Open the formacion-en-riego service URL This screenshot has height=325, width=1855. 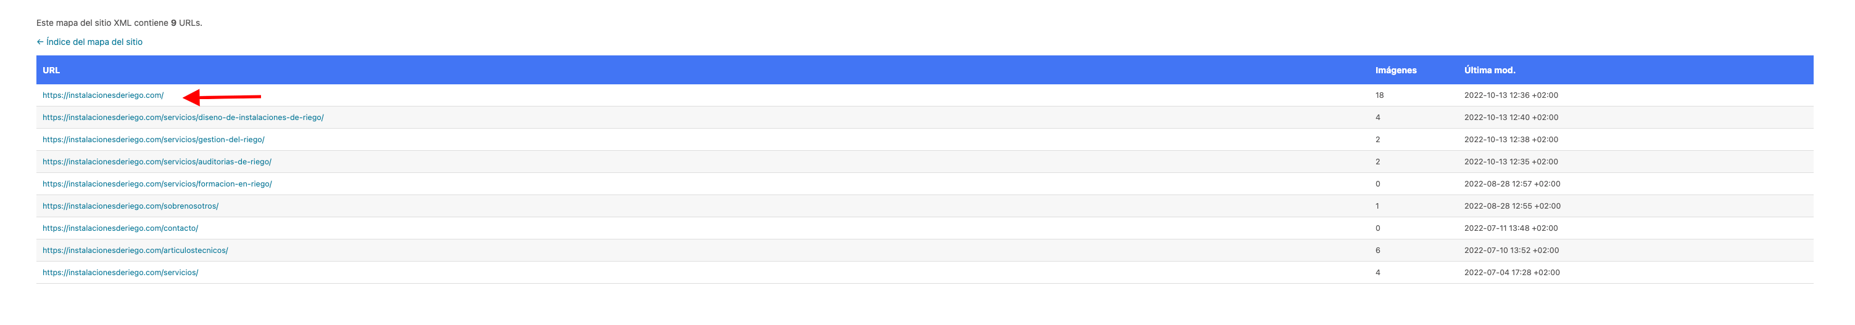(x=157, y=184)
